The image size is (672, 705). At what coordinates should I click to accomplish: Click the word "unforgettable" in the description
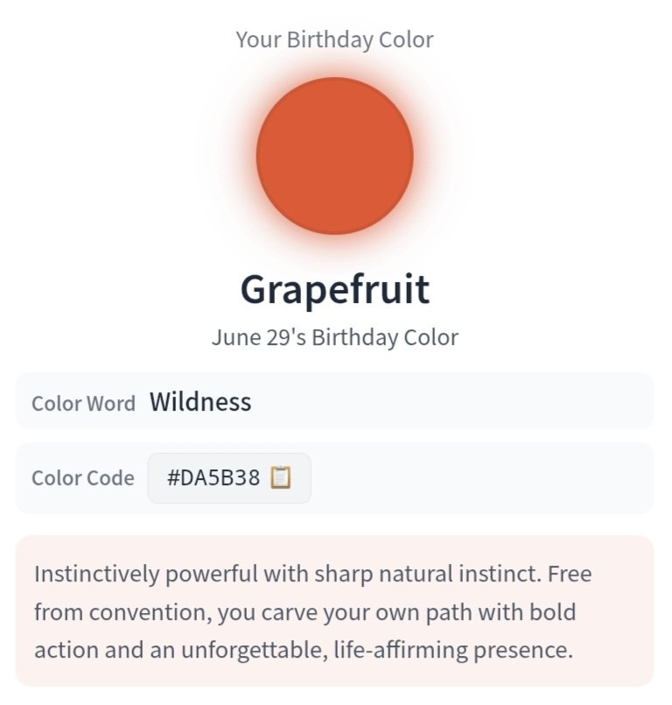click(x=255, y=650)
